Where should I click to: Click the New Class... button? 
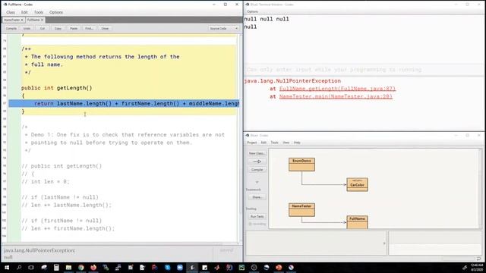pos(257,153)
